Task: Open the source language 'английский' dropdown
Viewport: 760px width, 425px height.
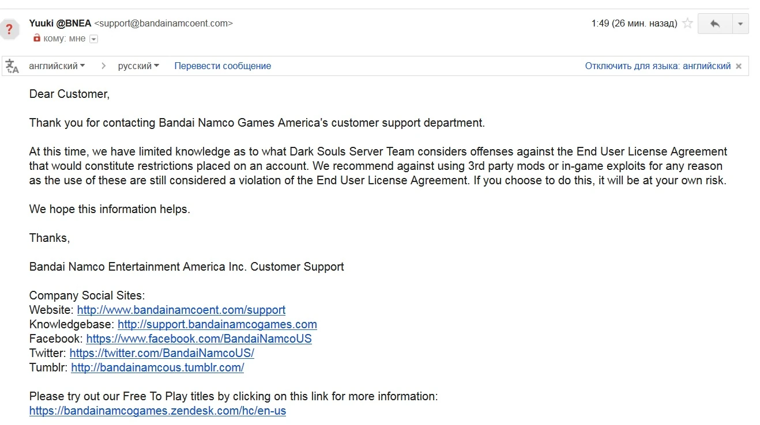Action: point(57,66)
